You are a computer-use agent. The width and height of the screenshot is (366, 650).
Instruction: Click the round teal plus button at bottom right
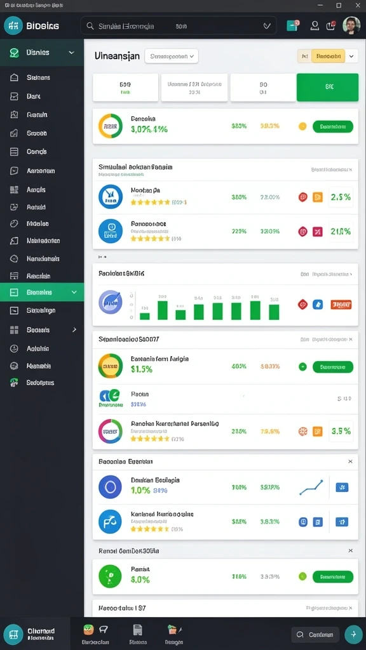[353, 634]
